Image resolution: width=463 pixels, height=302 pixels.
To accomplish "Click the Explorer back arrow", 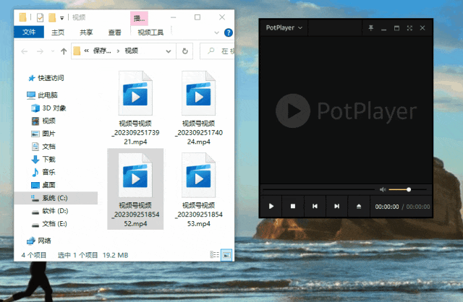I will (24, 51).
